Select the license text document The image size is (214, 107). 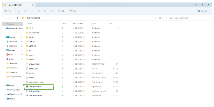[x=72, y=73]
